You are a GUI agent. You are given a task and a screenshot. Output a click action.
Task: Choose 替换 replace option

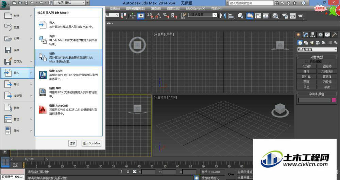(69, 58)
